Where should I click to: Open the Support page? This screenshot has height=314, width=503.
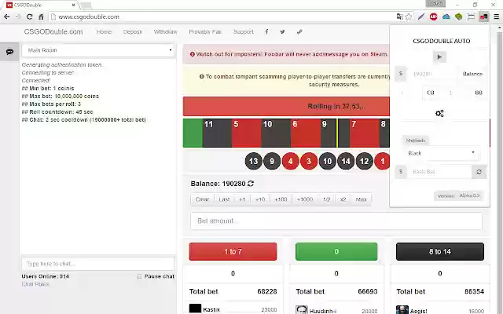(244, 31)
